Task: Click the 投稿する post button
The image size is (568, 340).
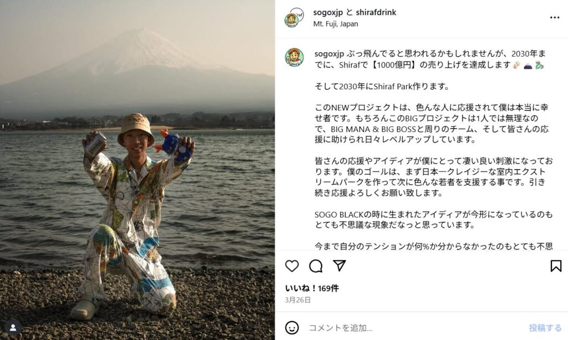Action: 545,328
